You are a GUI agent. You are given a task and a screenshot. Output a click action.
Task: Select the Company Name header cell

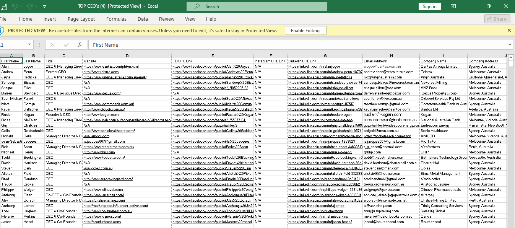[x=444, y=61]
